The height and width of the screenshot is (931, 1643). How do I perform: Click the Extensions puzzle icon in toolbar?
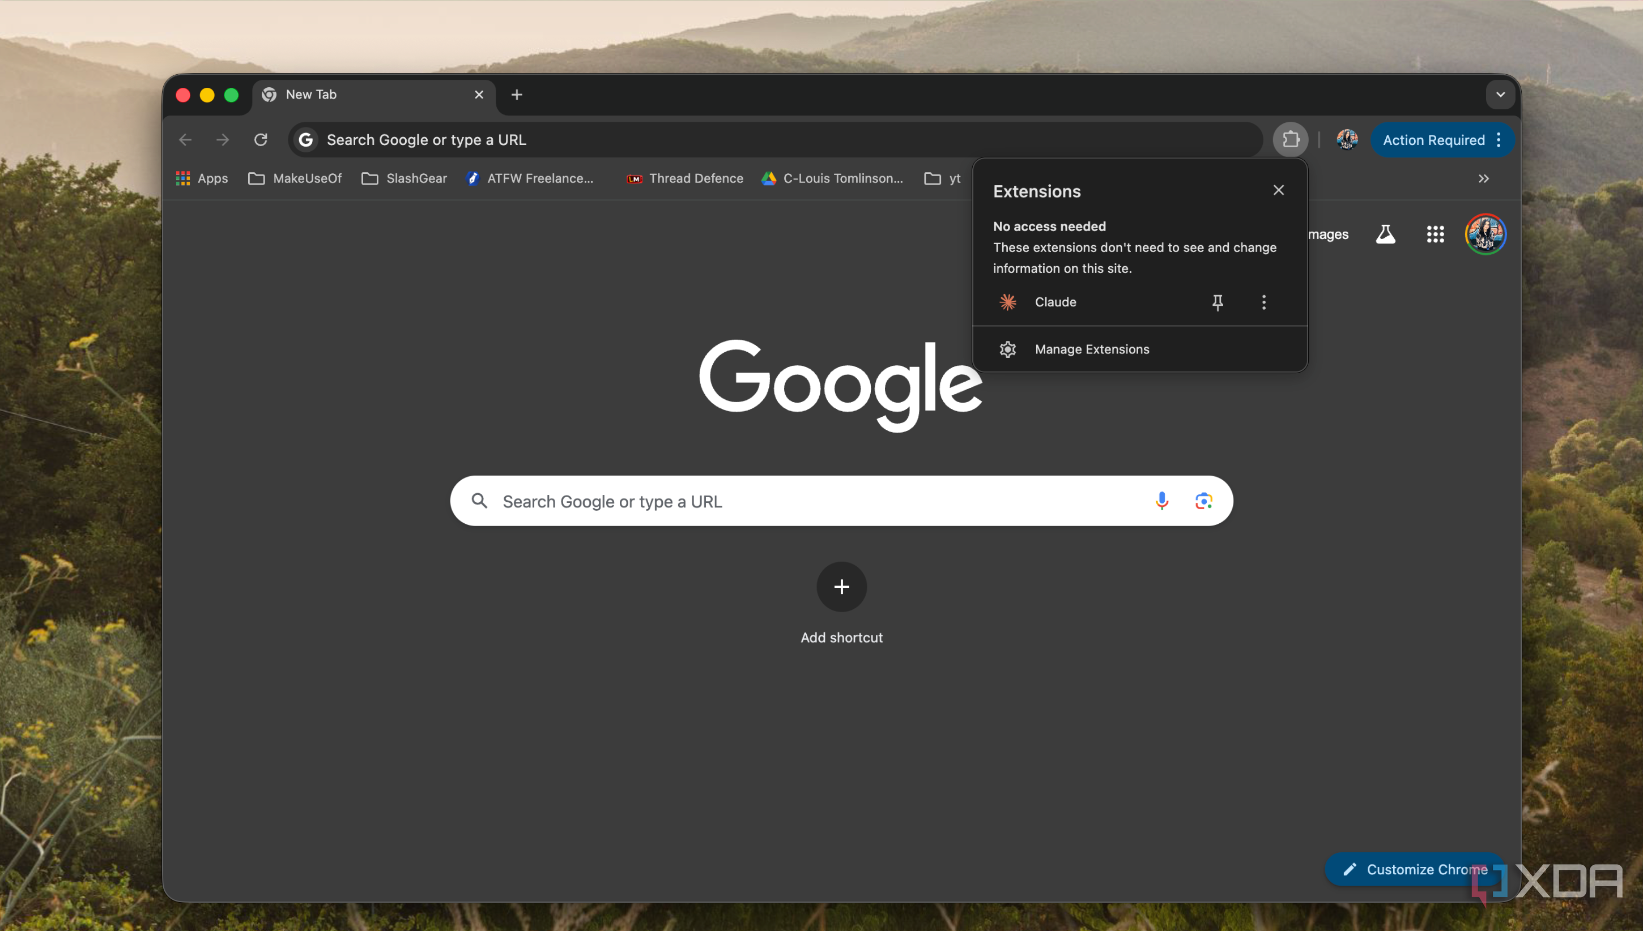[x=1290, y=139]
